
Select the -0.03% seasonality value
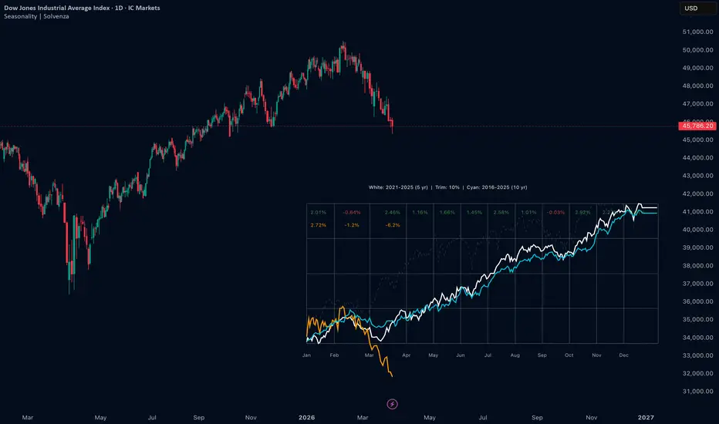555,212
